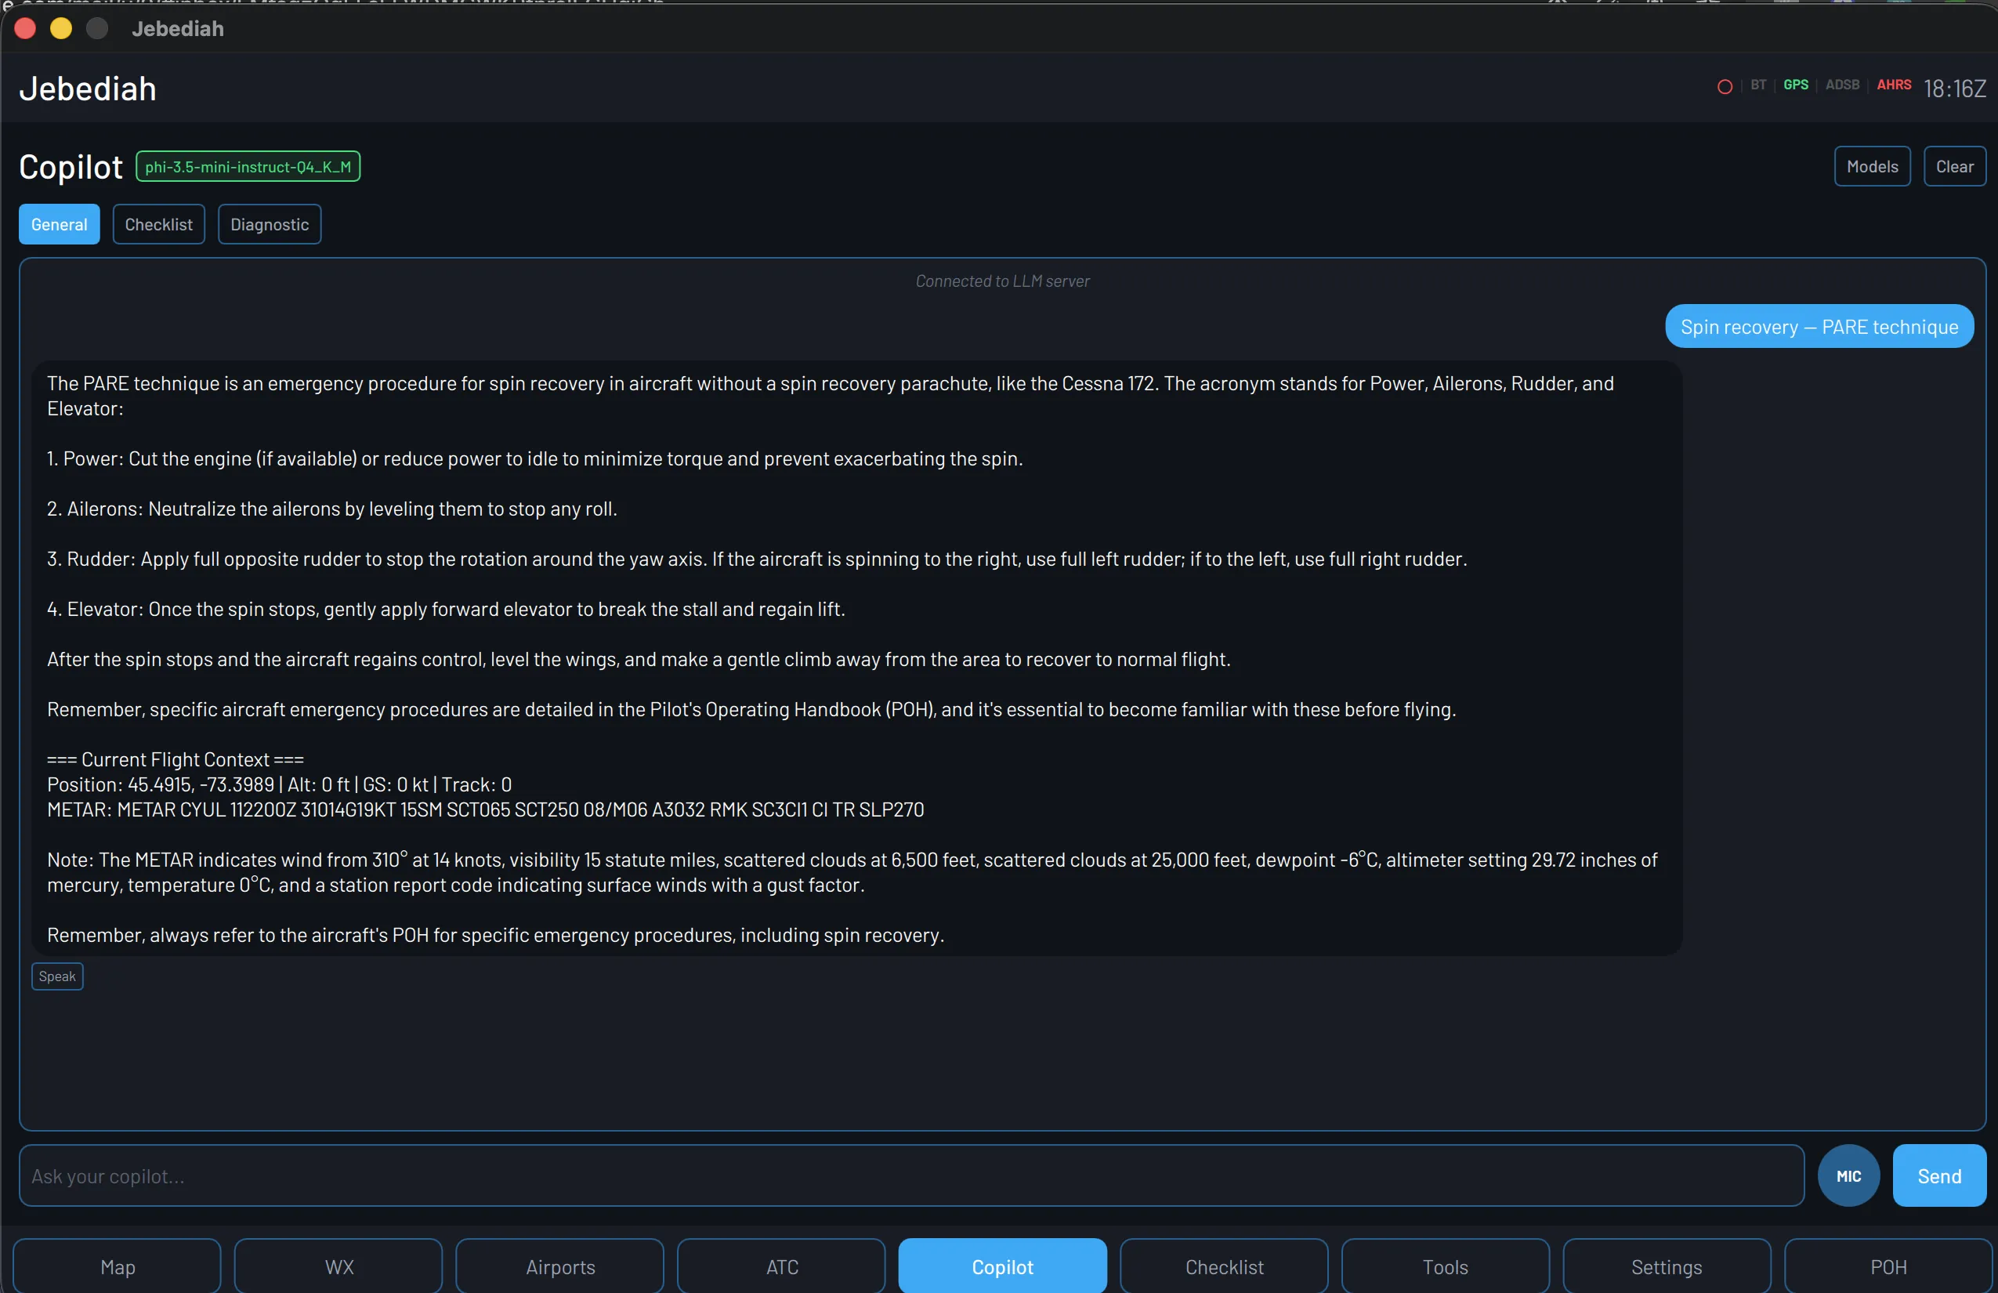Click the phi-3.5-mini-instruct model badge

tap(248, 166)
